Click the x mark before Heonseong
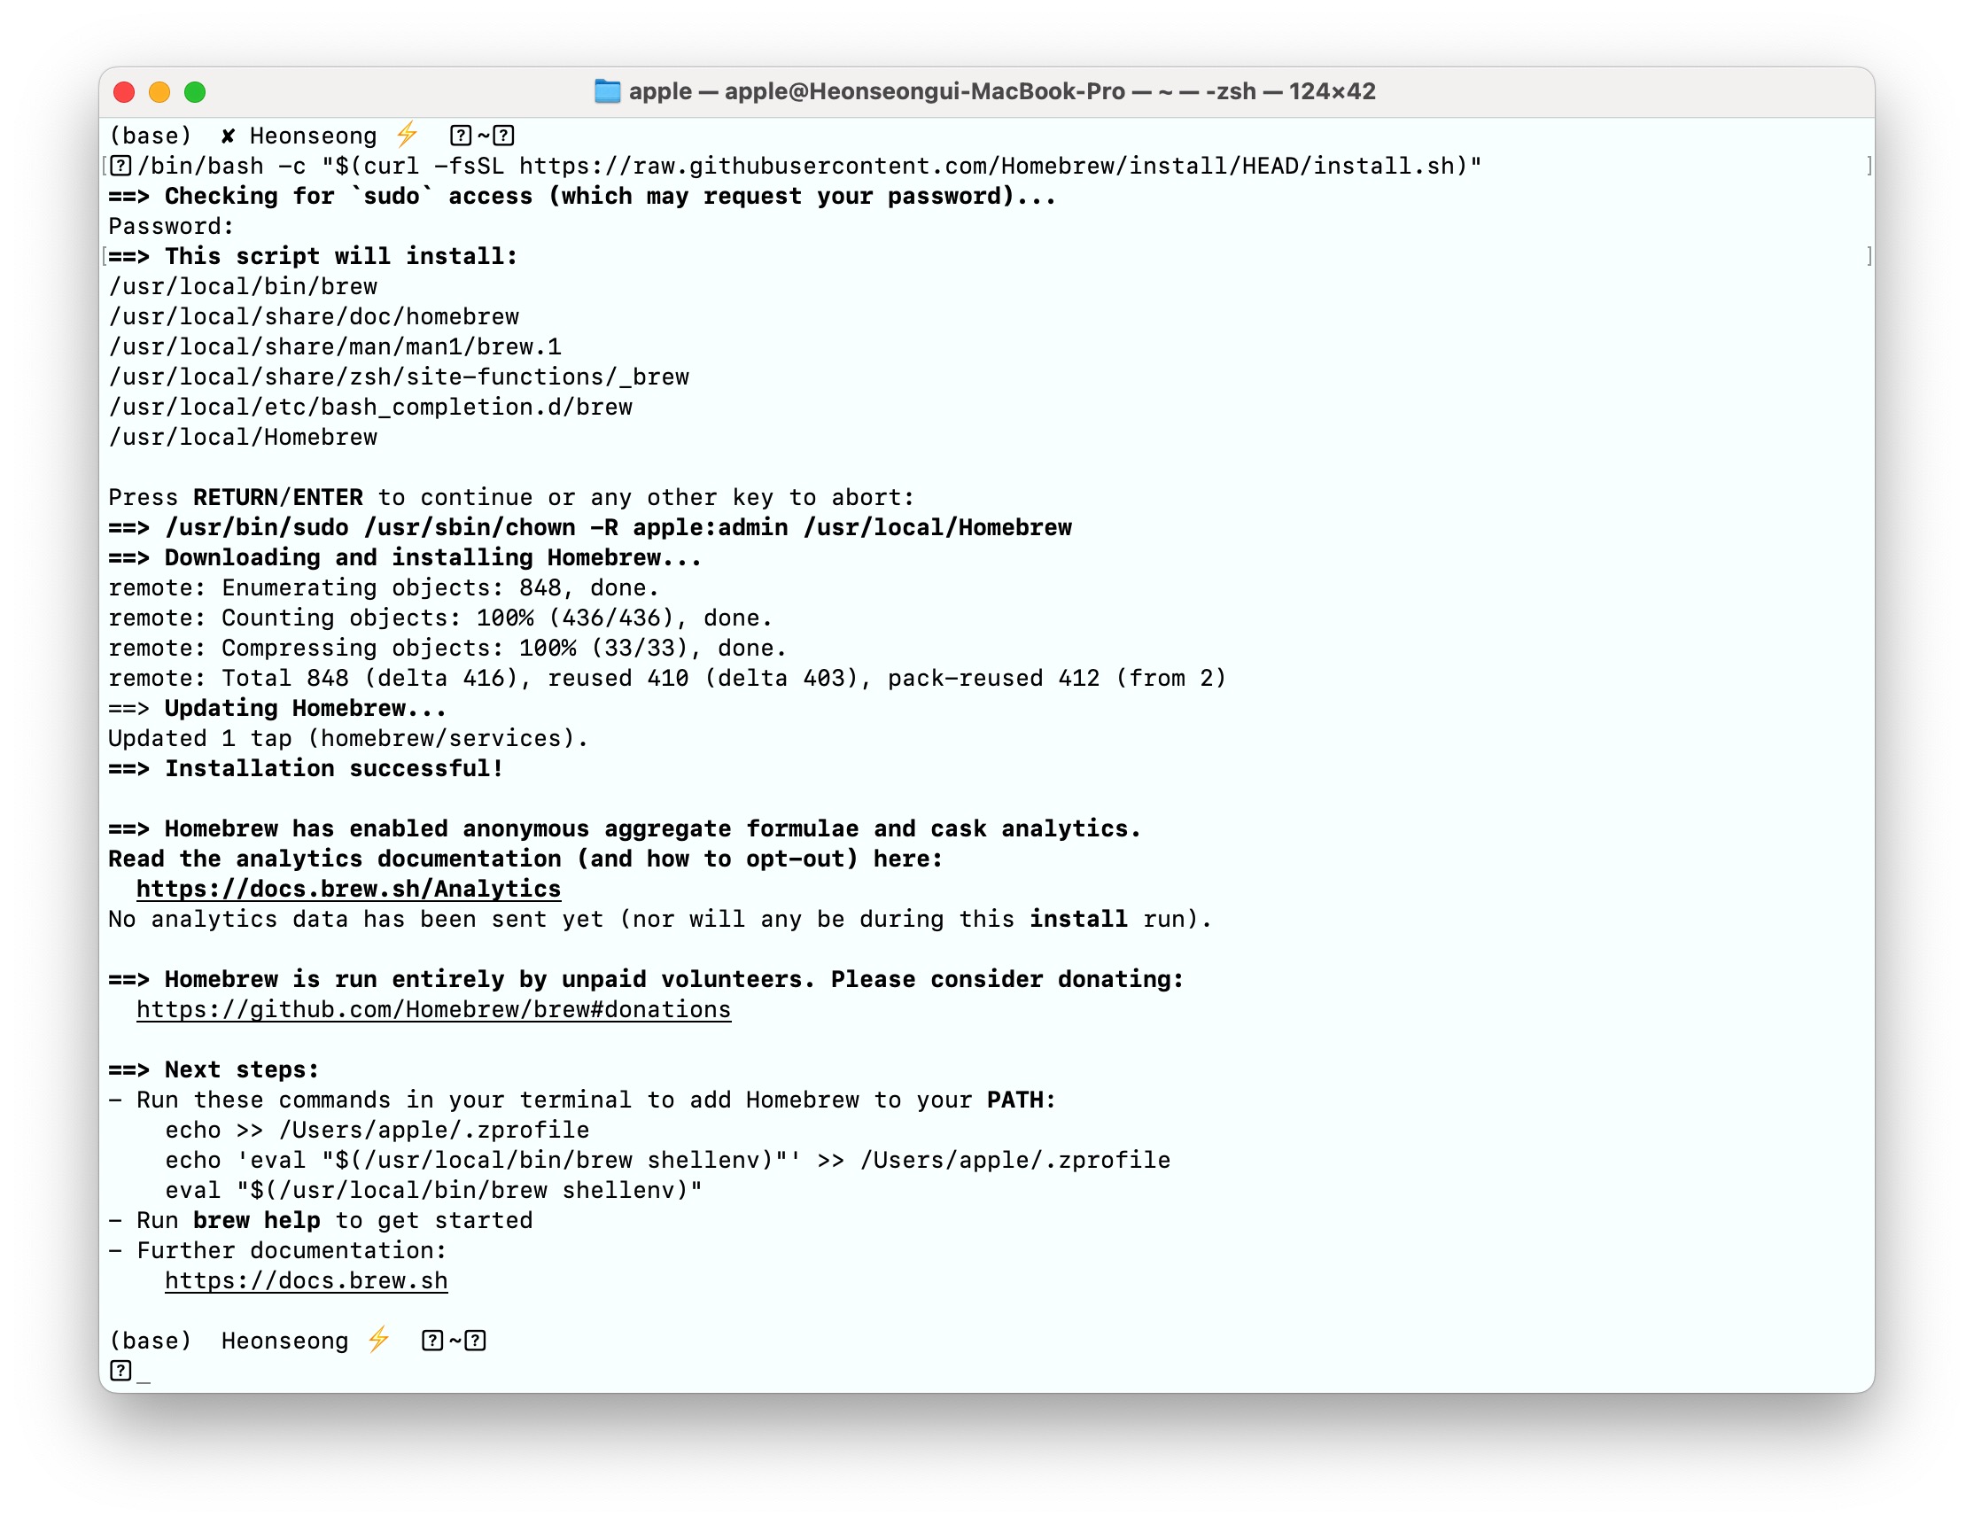 (x=228, y=136)
